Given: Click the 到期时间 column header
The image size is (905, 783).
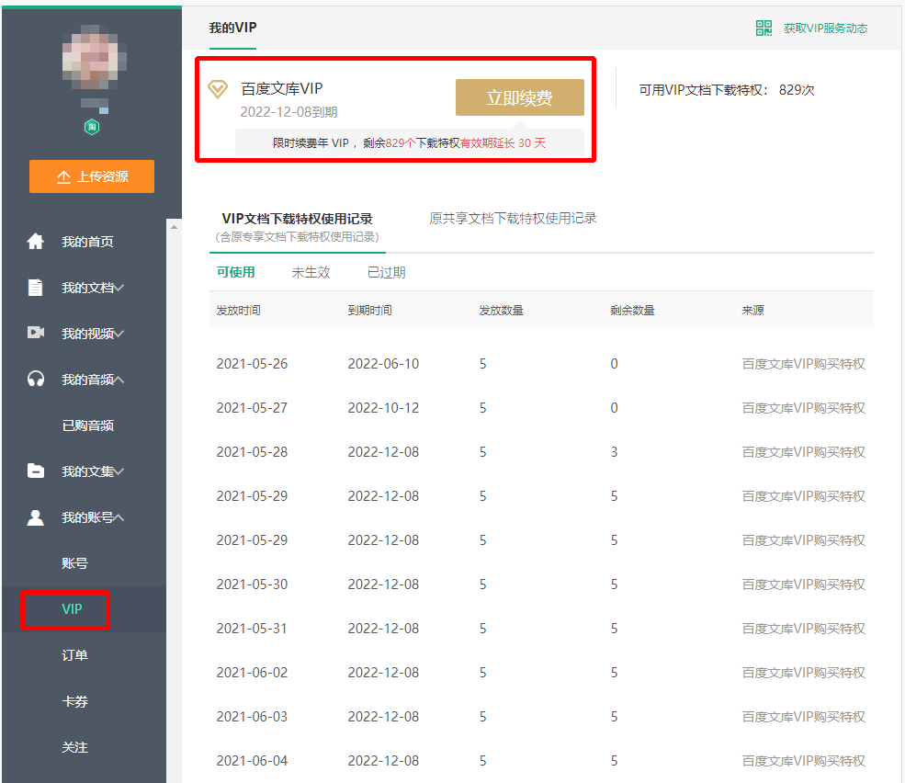Looking at the screenshot, I should 369,310.
